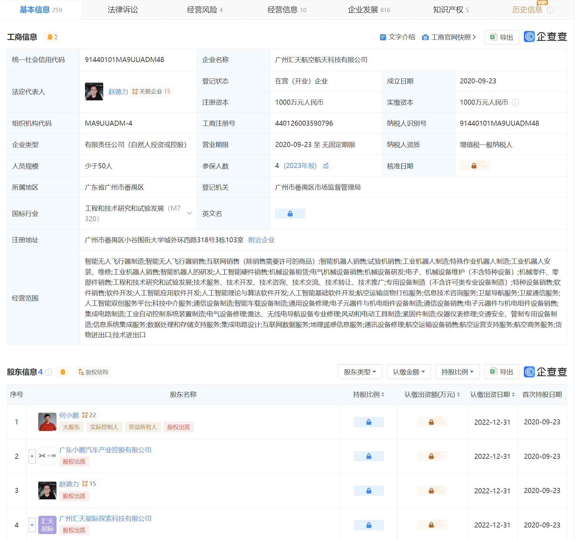Viewport: 575px width, 540px height.
Task: Click the 汇天星际 purple logo thumbnail
Action: 47,525
